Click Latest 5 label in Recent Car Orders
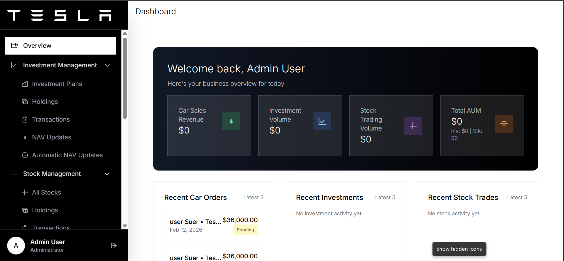The image size is (564, 261). (x=253, y=198)
